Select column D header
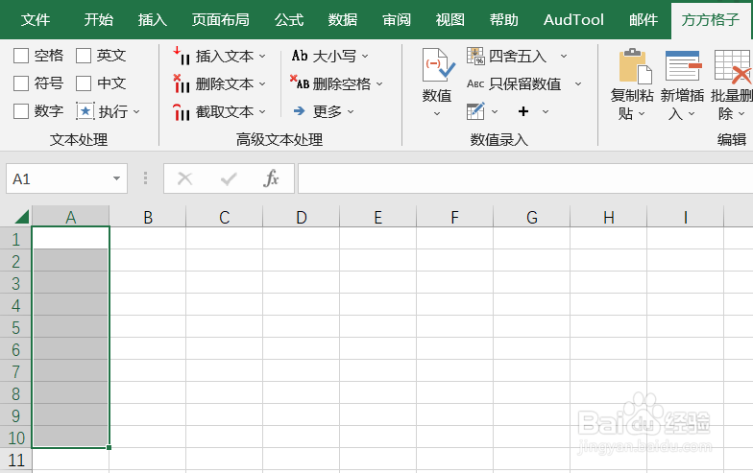 pyautogui.click(x=302, y=217)
